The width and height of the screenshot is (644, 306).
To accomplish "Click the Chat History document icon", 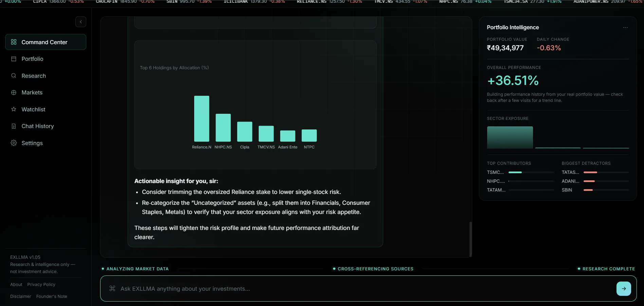I will 14,126.
